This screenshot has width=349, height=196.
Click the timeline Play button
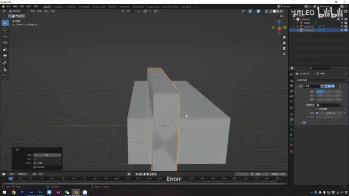(x=148, y=174)
